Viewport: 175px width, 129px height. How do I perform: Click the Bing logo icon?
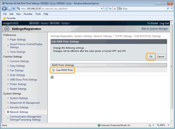(121, 9)
